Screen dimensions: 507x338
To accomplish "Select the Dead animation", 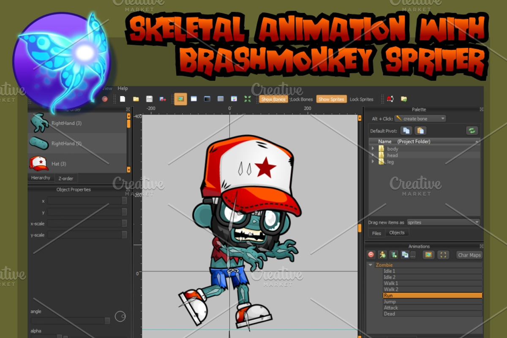I will (x=432, y=314).
